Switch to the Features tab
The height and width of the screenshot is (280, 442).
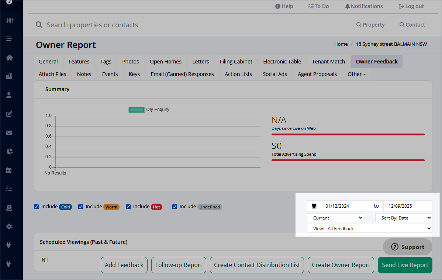[79, 62]
